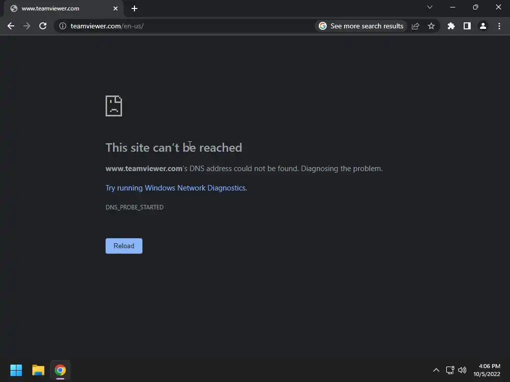This screenshot has width=510, height=382.
Task: Open the Chrome three-dot menu
Action: pos(499,26)
